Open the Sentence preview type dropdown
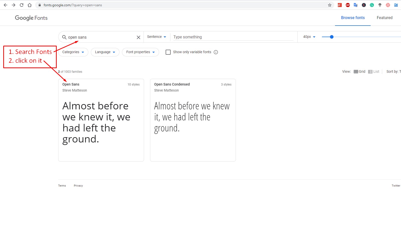This screenshot has width=401, height=232. (x=157, y=37)
